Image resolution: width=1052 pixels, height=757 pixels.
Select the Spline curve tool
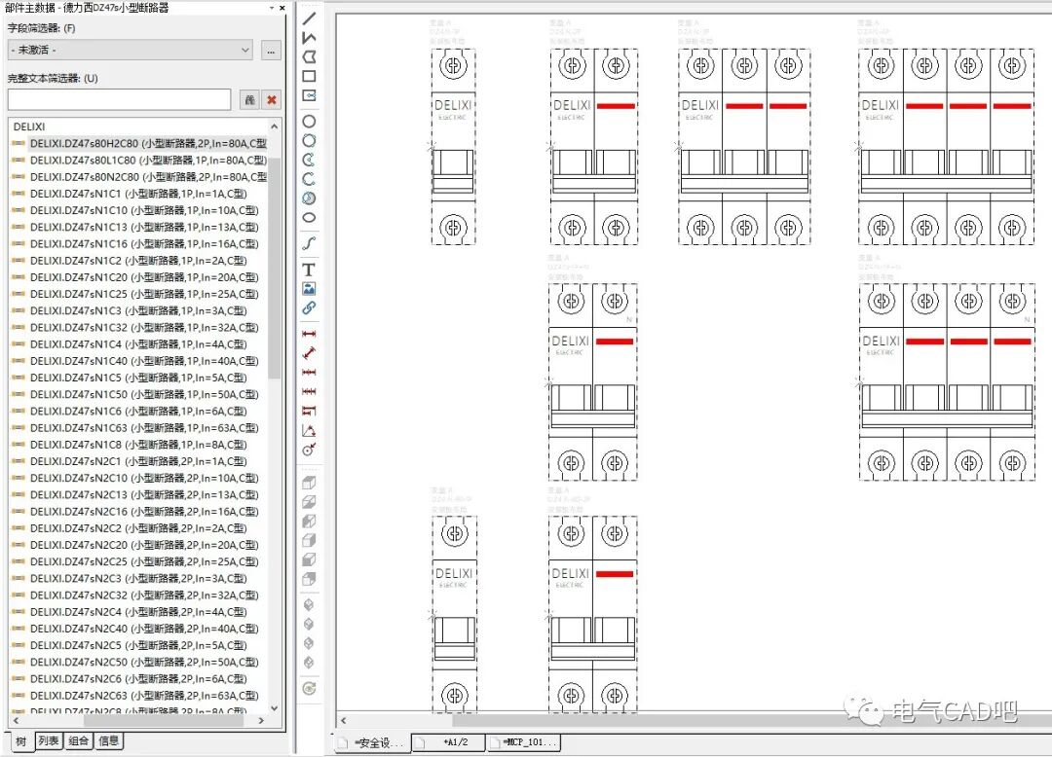click(x=309, y=243)
